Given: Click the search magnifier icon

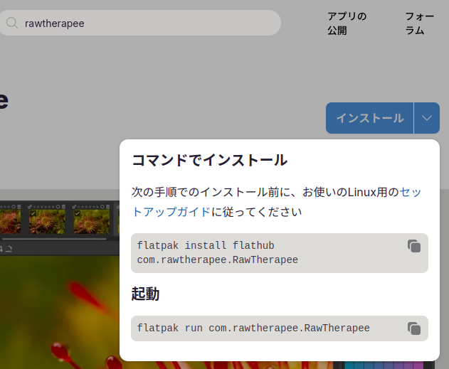Looking at the screenshot, I should click(x=12, y=23).
